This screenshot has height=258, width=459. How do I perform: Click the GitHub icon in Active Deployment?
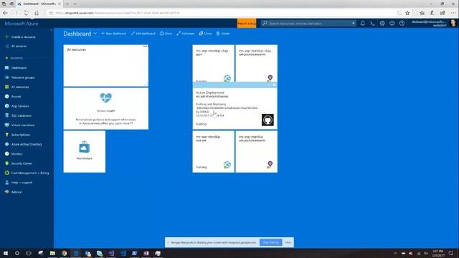268,120
